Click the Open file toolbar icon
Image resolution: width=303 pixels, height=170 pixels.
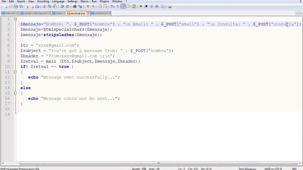pyautogui.click(x=10, y=7)
